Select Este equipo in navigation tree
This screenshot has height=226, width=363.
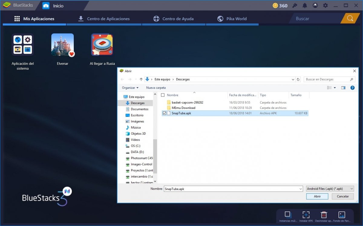[x=136, y=97]
